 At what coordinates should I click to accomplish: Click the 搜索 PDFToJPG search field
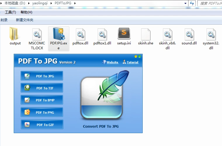coord(210,3)
